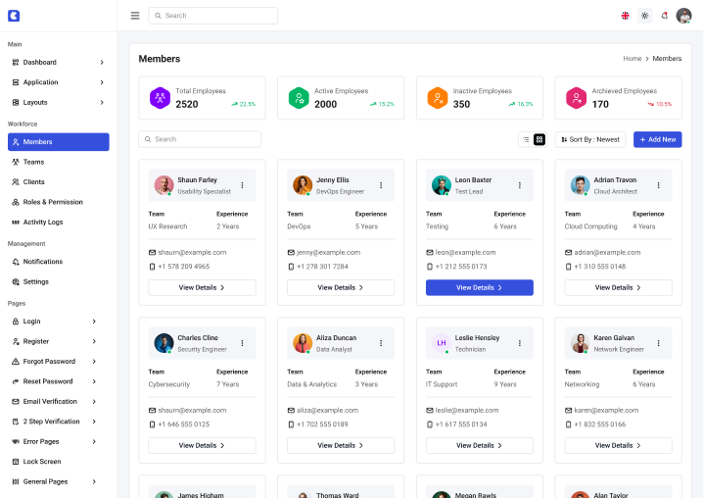Expand the Forgot Password menu
The width and height of the screenshot is (703, 498).
click(x=54, y=362)
